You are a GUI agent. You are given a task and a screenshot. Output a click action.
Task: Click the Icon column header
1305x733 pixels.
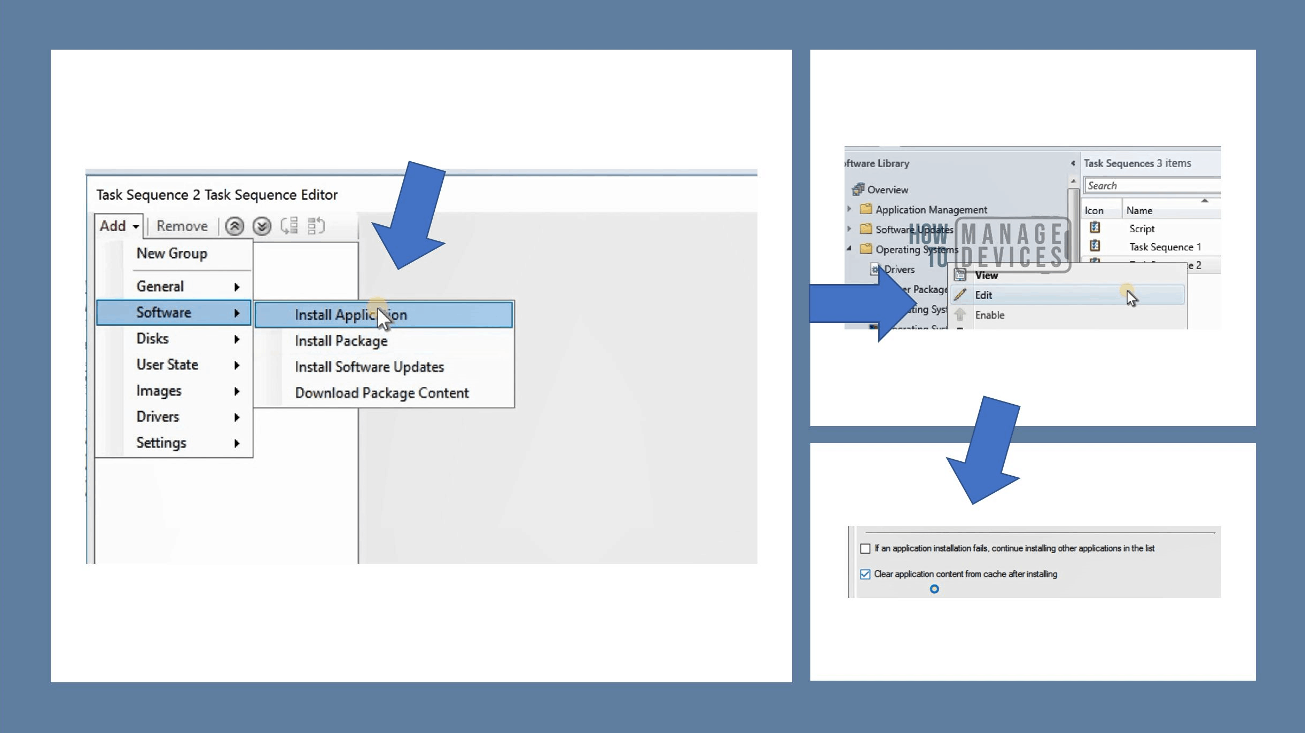click(x=1101, y=210)
